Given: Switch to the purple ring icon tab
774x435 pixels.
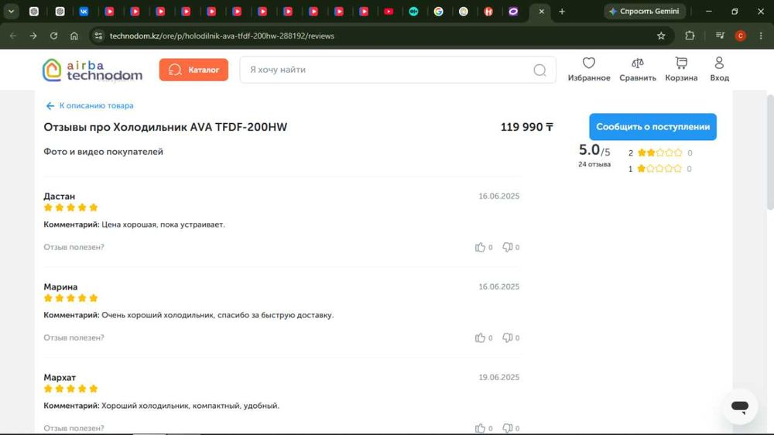Looking at the screenshot, I should (513, 12).
